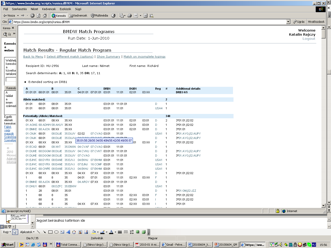Click the Back to Menu link
331x248 pixels.
33,57
